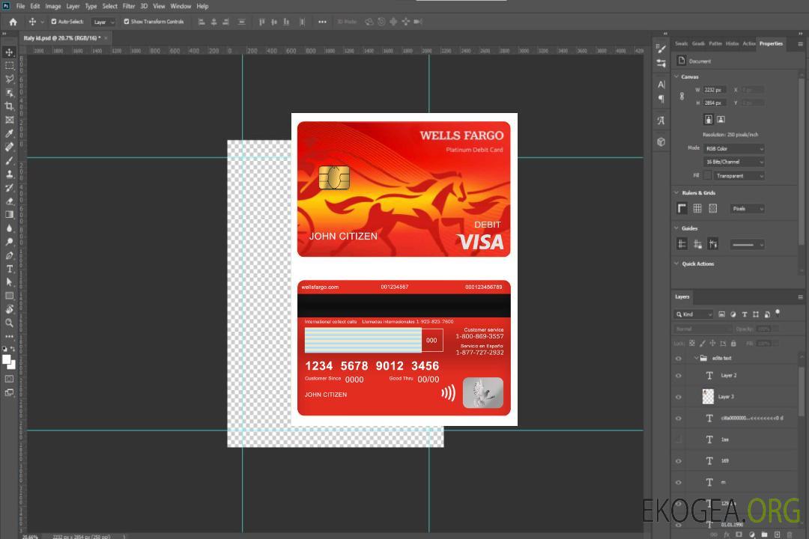Select the Zoom magnifier tool
Screen dimensions: 809x539
[x=9, y=323]
